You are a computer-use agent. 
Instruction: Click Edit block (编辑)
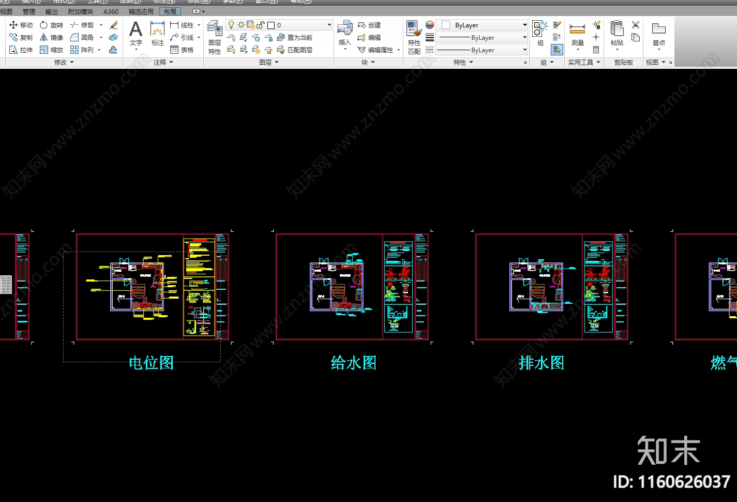pos(369,37)
